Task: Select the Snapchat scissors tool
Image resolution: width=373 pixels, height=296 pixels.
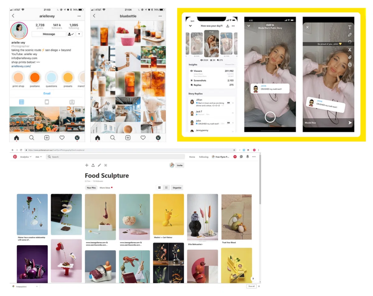Action: coord(350,50)
